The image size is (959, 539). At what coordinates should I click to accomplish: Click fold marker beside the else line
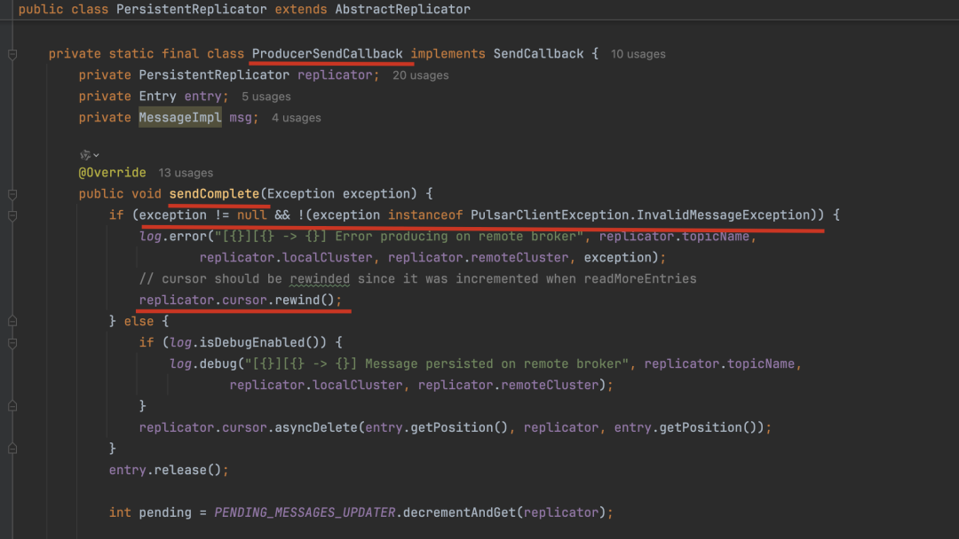click(x=12, y=321)
